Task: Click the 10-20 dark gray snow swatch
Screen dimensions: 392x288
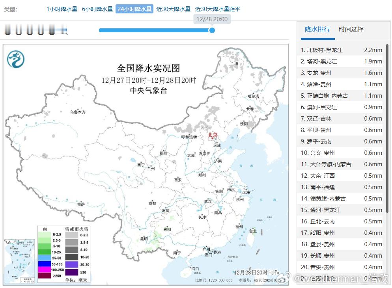Action: 71,257
